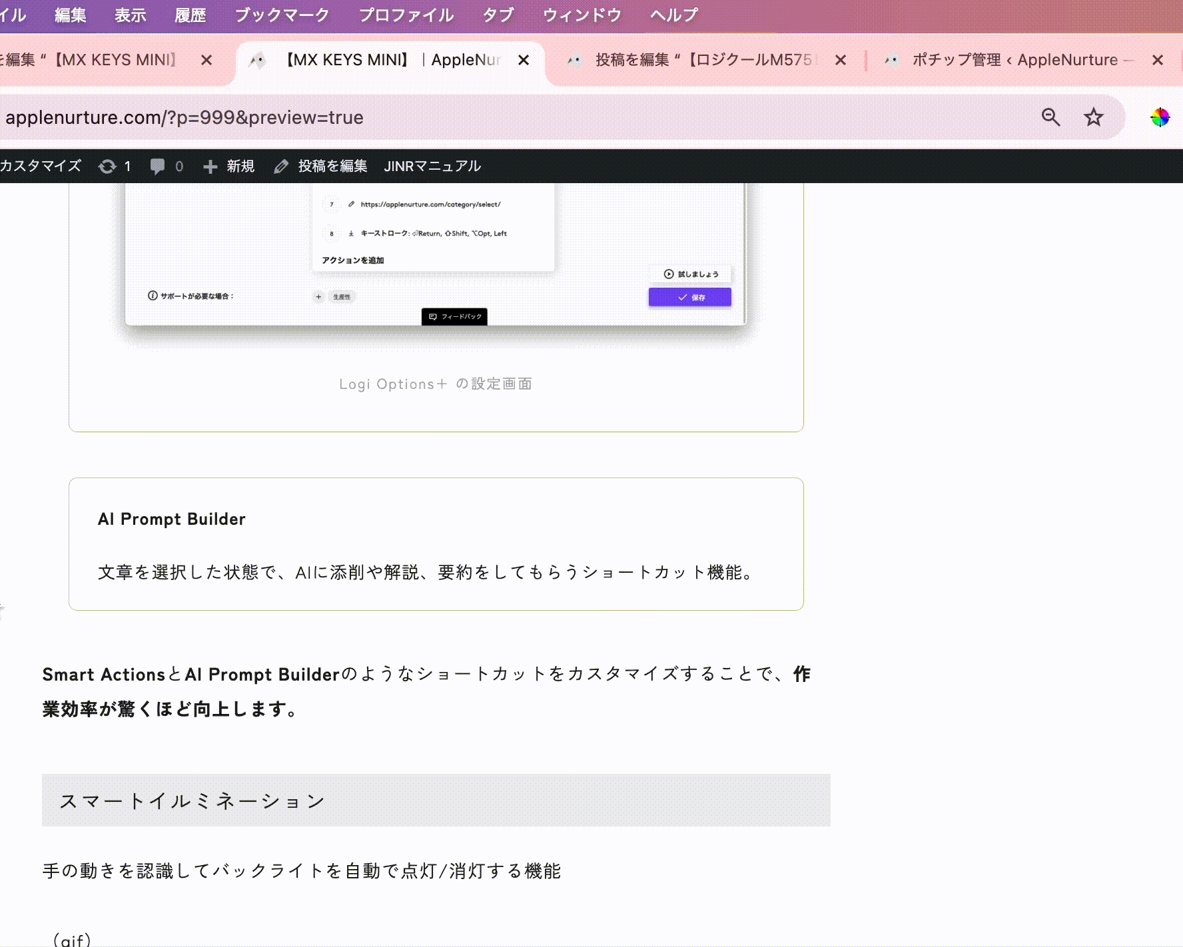Viewport: 1183px width, 947px height.
Task: Open the JINRマニュアル link
Action: pos(432,166)
